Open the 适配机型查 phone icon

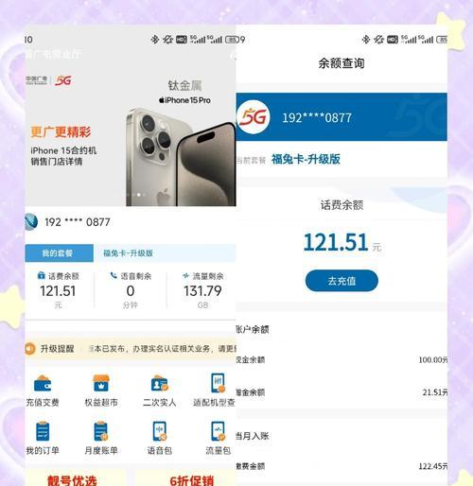(218, 383)
